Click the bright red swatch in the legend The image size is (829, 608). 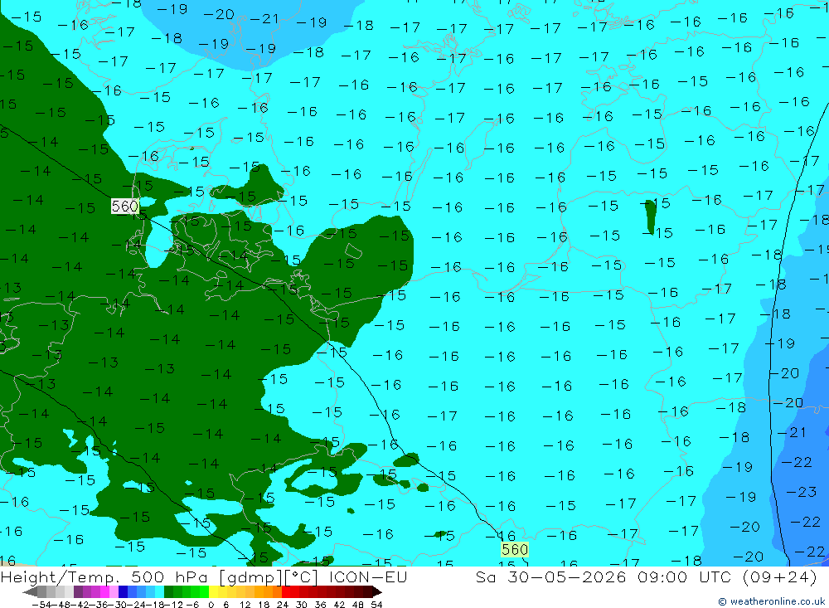click(x=286, y=591)
